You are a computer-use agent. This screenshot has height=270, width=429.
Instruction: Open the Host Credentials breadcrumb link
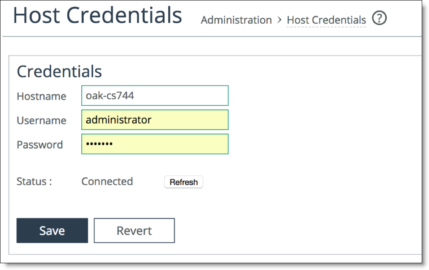[326, 20]
